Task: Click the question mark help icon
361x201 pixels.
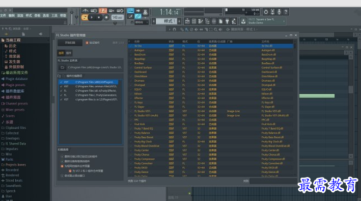Action: [286, 12]
